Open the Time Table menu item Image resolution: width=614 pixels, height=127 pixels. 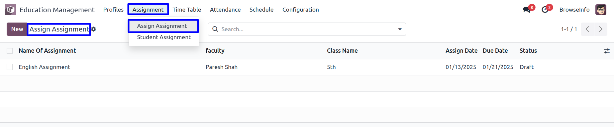(x=187, y=10)
